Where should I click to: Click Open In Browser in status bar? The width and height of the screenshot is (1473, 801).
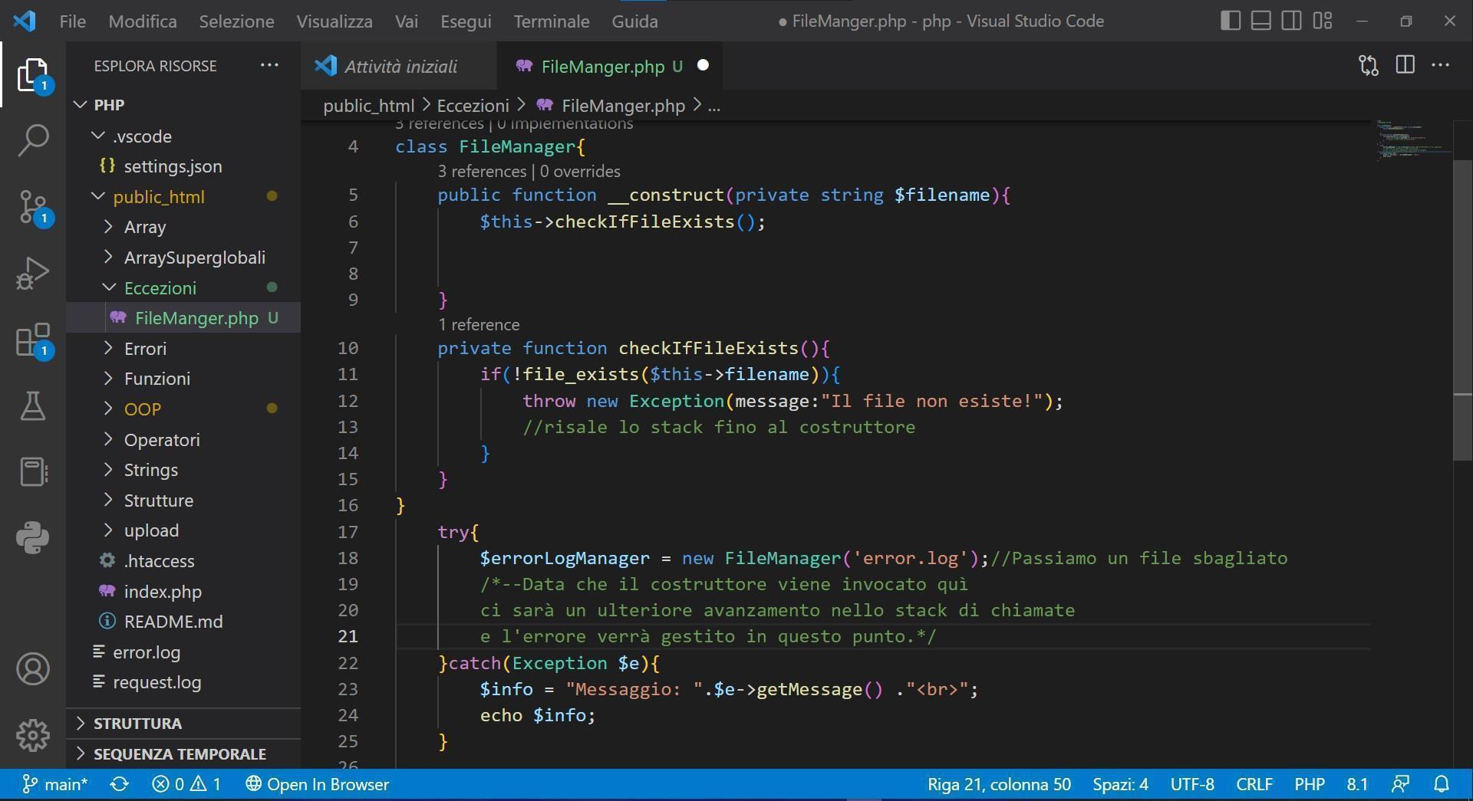[317, 784]
